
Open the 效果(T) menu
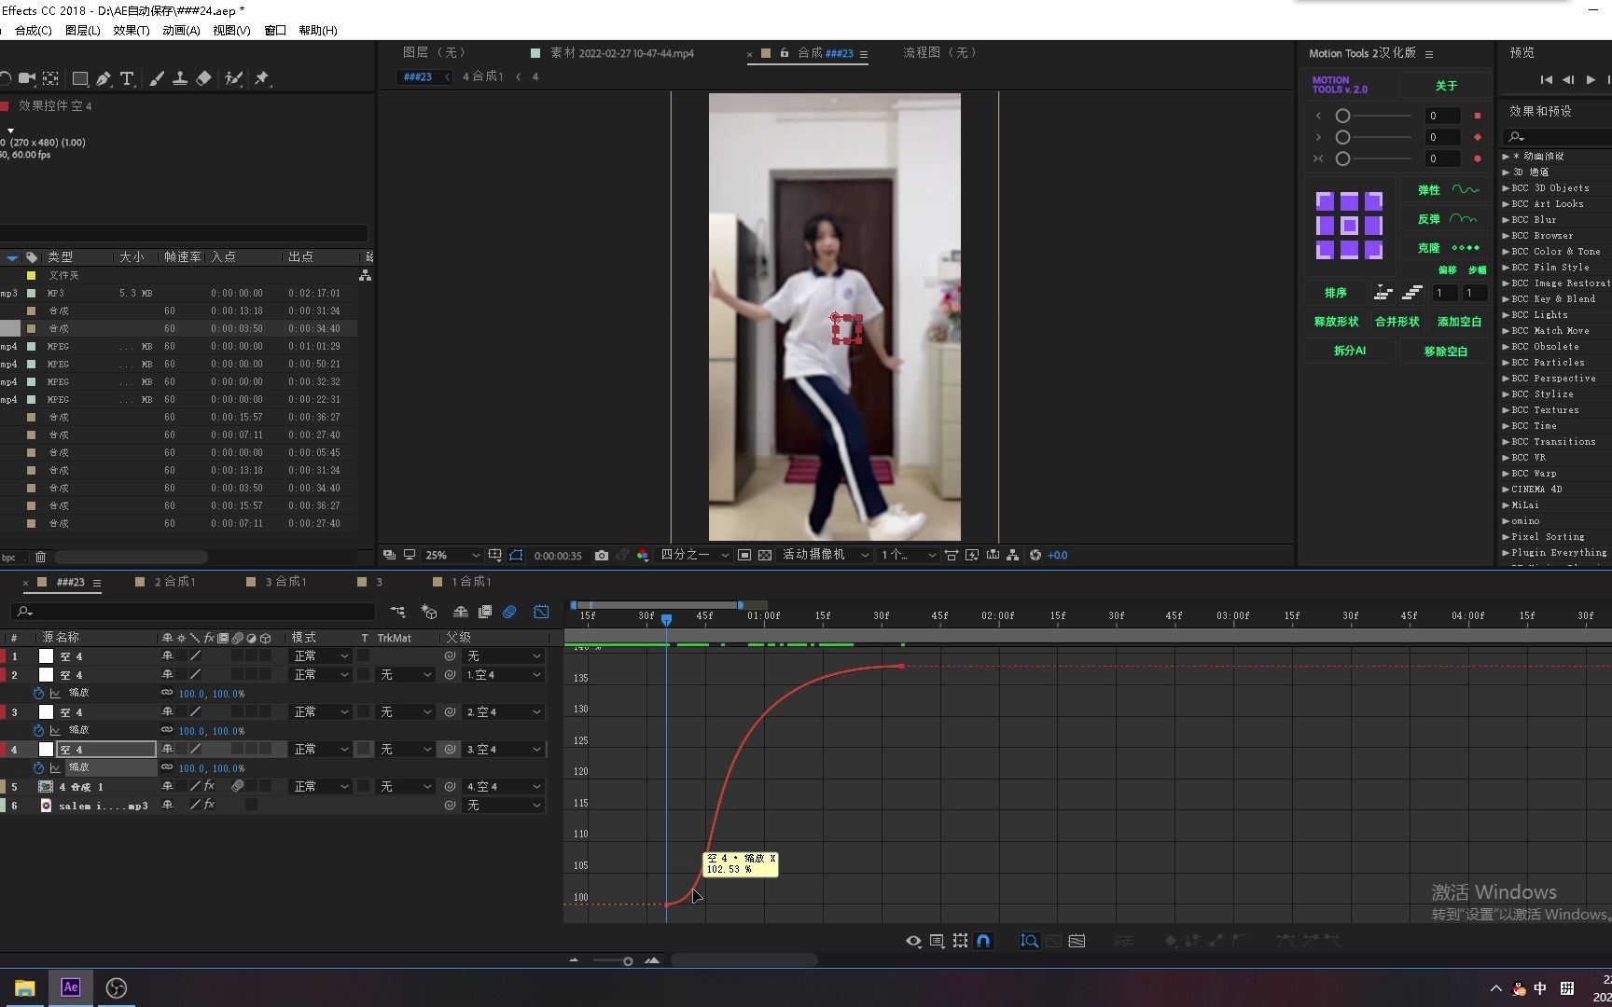[x=131, y=31]
